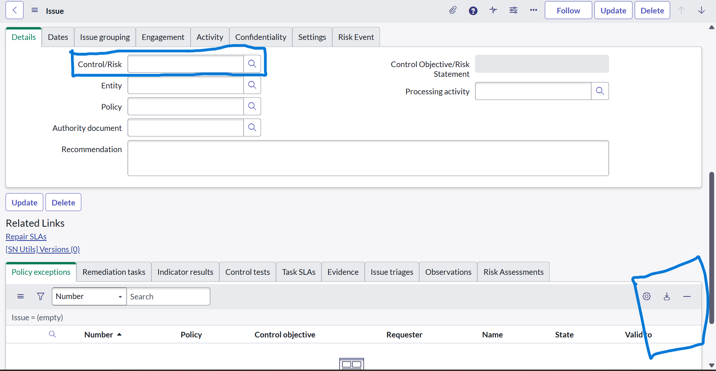Focus the Entity input field
716x371 pixels.
[x=186, y=85]
